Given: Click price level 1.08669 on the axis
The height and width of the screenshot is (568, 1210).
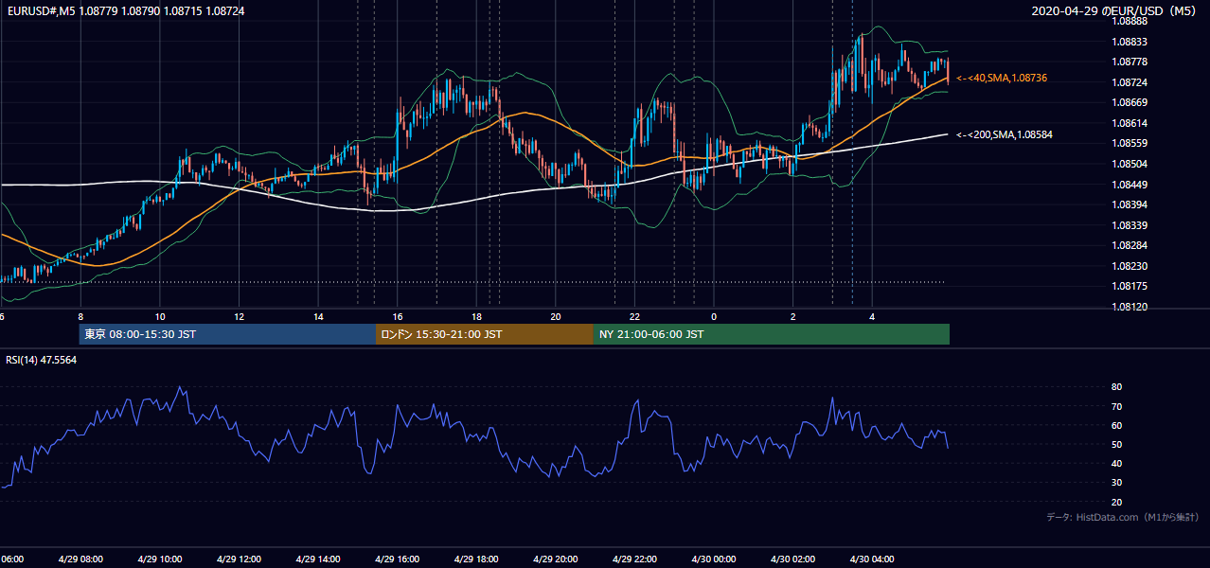Looking at the screenshot, I should coord(1130,102).
